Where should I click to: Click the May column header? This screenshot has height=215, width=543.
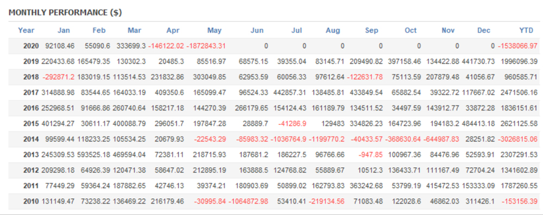pos(214,30)
